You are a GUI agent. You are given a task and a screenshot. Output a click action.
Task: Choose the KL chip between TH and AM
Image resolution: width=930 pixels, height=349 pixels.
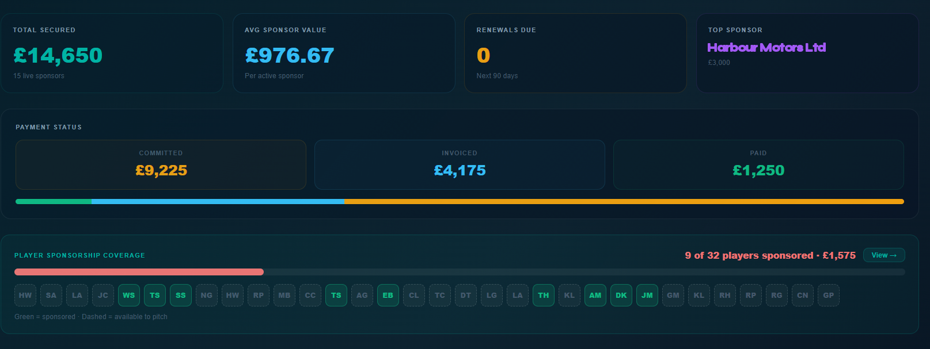tap(570, 296)
